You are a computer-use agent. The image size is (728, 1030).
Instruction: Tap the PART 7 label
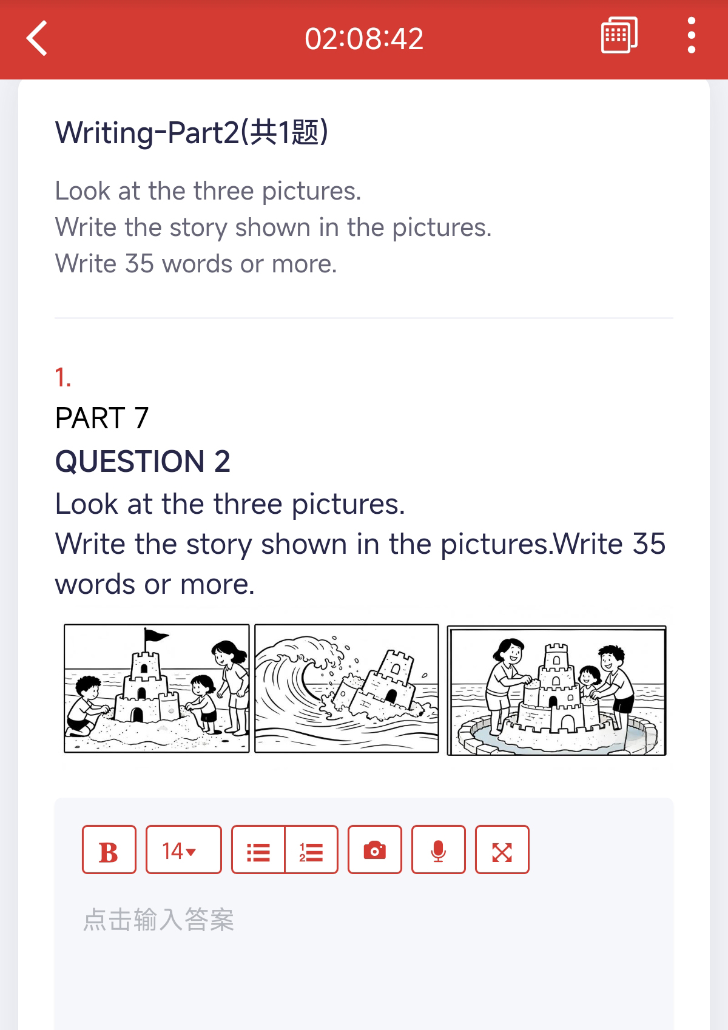tap(102, 418)
